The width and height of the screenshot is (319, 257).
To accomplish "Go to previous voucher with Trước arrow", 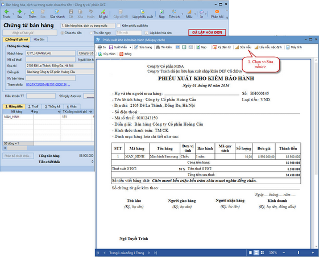I will 6,12.
